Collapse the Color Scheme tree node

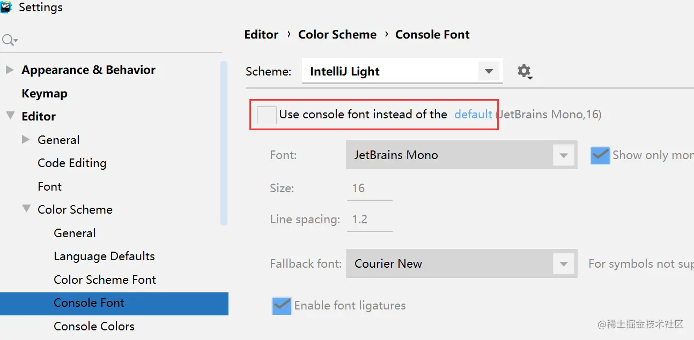[26, 209]
